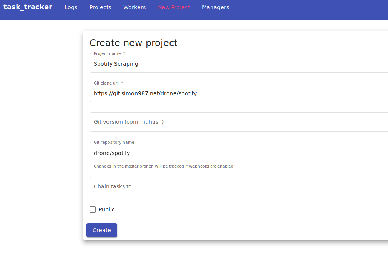This screenshot has width=388, height=256.
Task: Click the task_tracker logo in navbar
Action: [x=28, y=7]
